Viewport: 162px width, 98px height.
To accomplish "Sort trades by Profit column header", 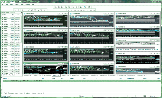I will [158, 78].
